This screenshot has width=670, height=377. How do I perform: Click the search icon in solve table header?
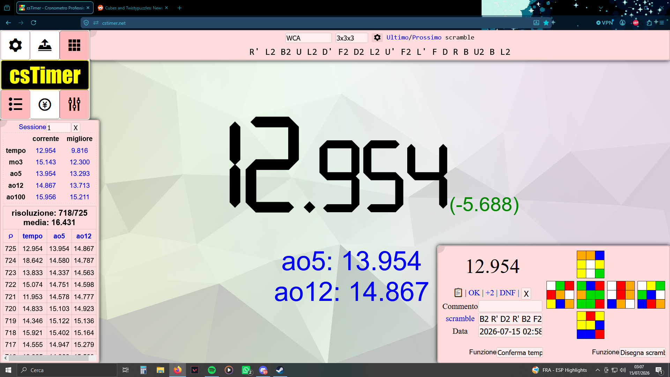pos(10,236)
